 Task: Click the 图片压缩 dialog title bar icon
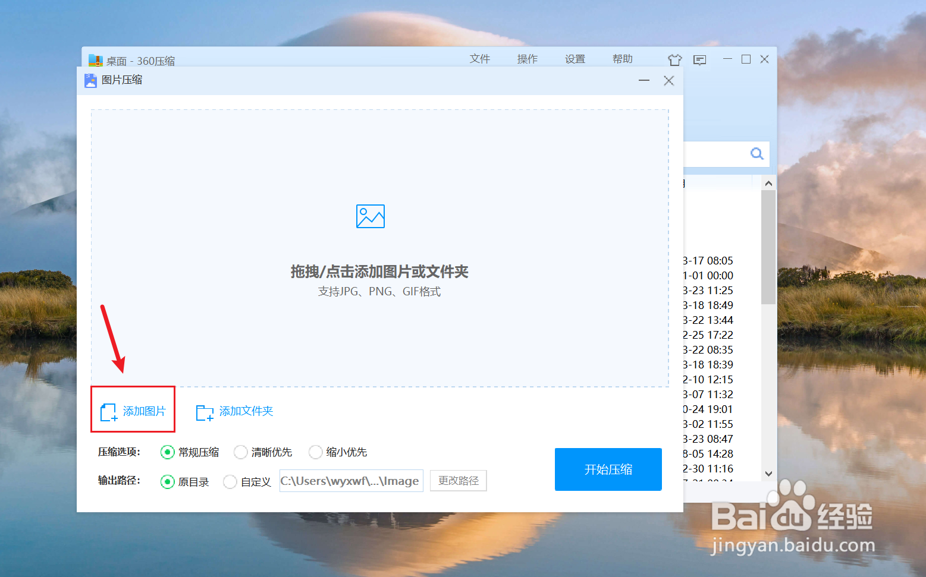(90, 80)
